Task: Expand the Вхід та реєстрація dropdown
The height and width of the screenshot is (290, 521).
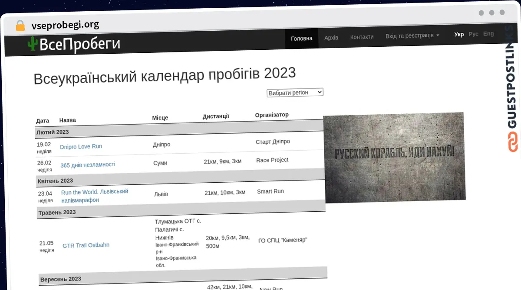Action: pos(412,35)
